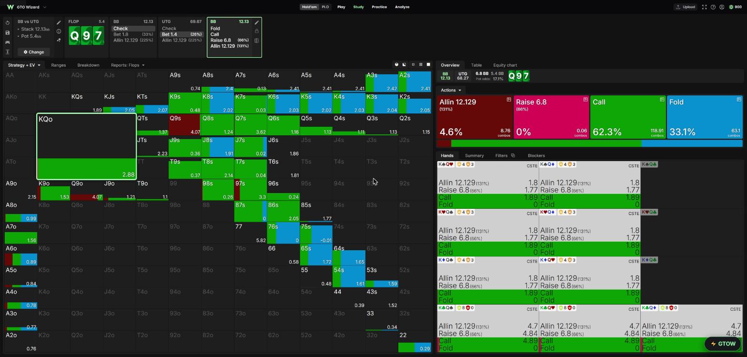Click the Change settings button
Viewport: 747px width, 357px height.
pos(34,52)
